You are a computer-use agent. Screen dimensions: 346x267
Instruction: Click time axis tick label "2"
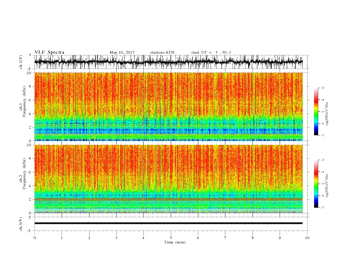[x=89, y=238]
